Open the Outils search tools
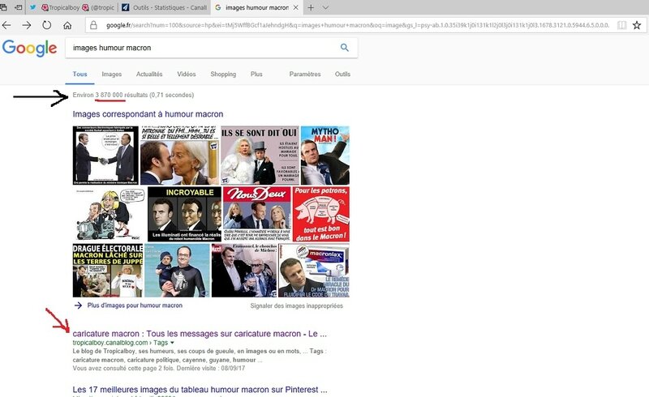Image resolution: width=649 pixels, height=397 pixels. 342,74
